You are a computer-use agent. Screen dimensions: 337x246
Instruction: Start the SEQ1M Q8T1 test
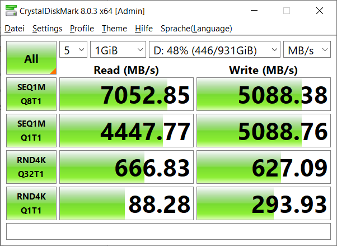tap(31, 94)
